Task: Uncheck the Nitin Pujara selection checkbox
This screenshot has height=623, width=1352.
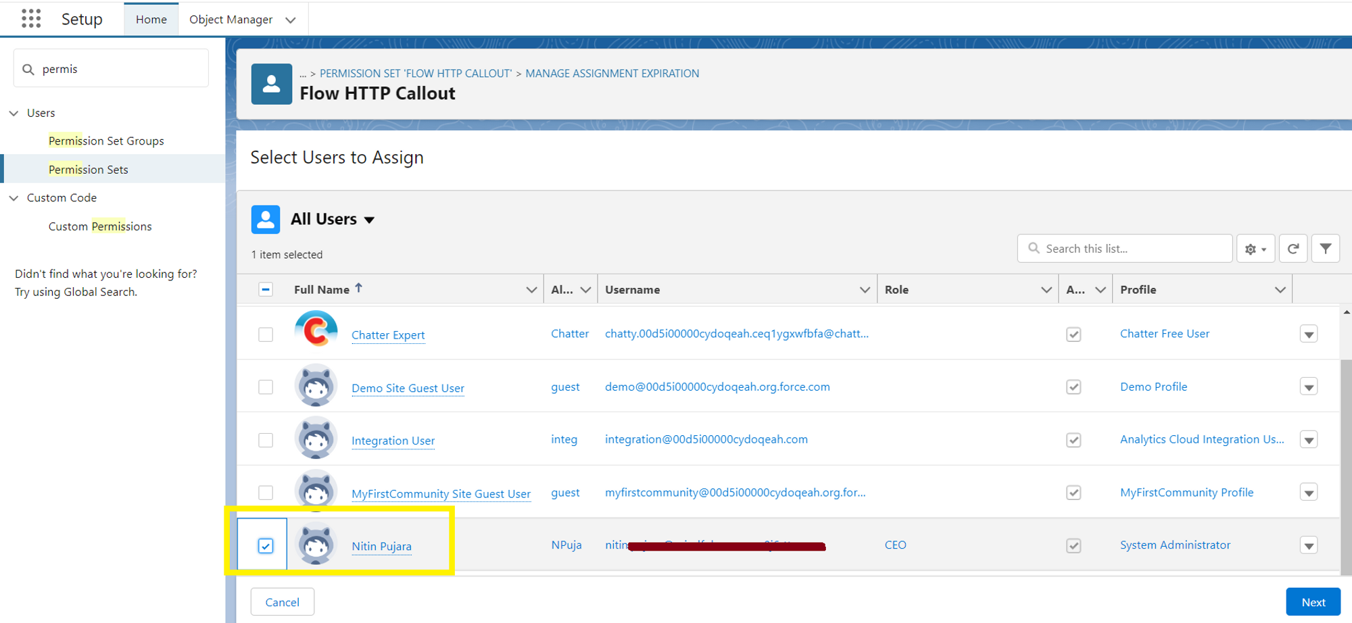Action: pyautogui.click(x=266, y=545)
